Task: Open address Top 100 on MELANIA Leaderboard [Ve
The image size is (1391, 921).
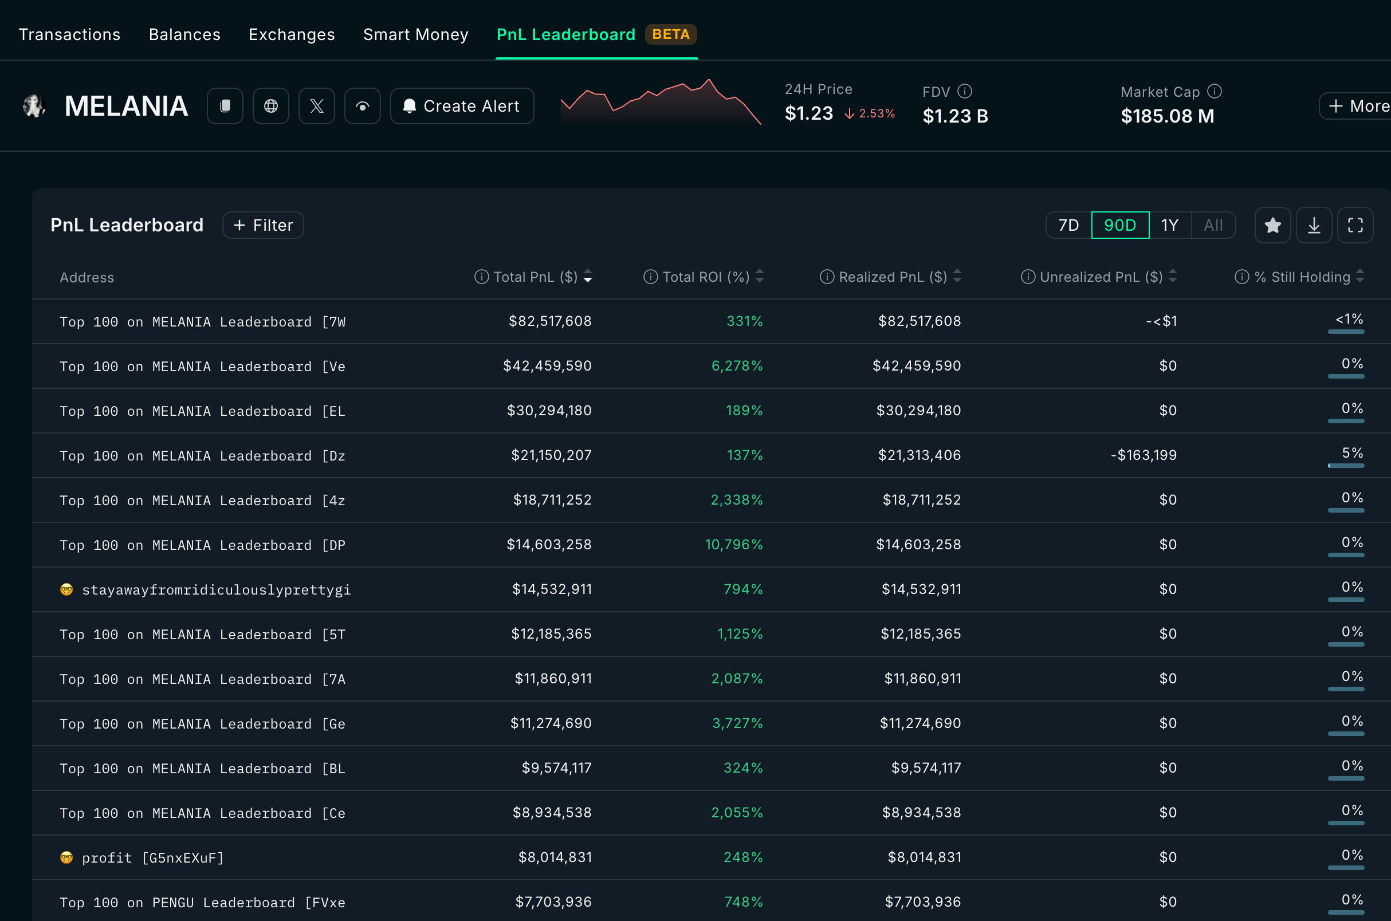Action: click(x=203, y=367)
